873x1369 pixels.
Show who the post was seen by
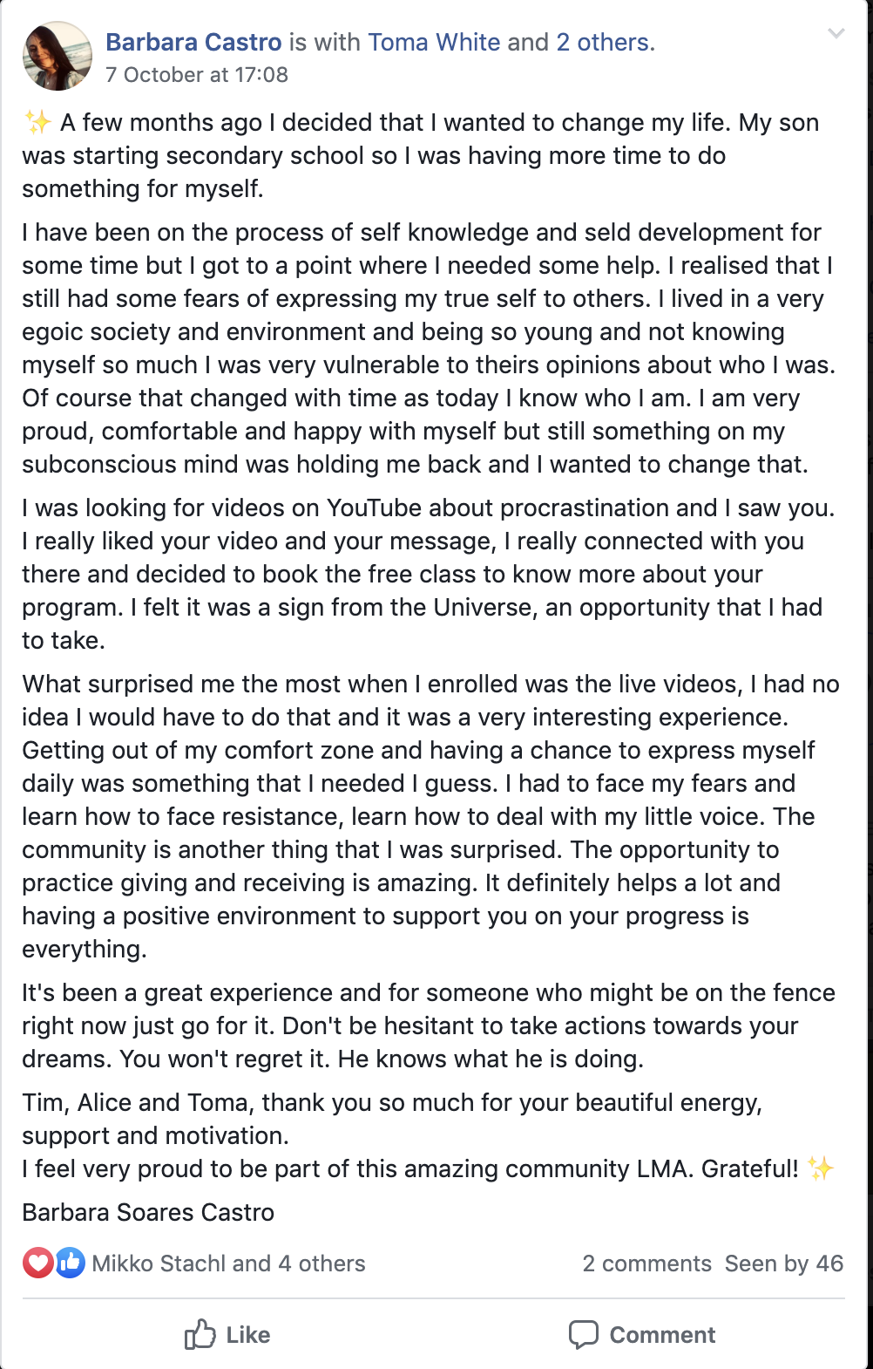tap(783, 1263)
